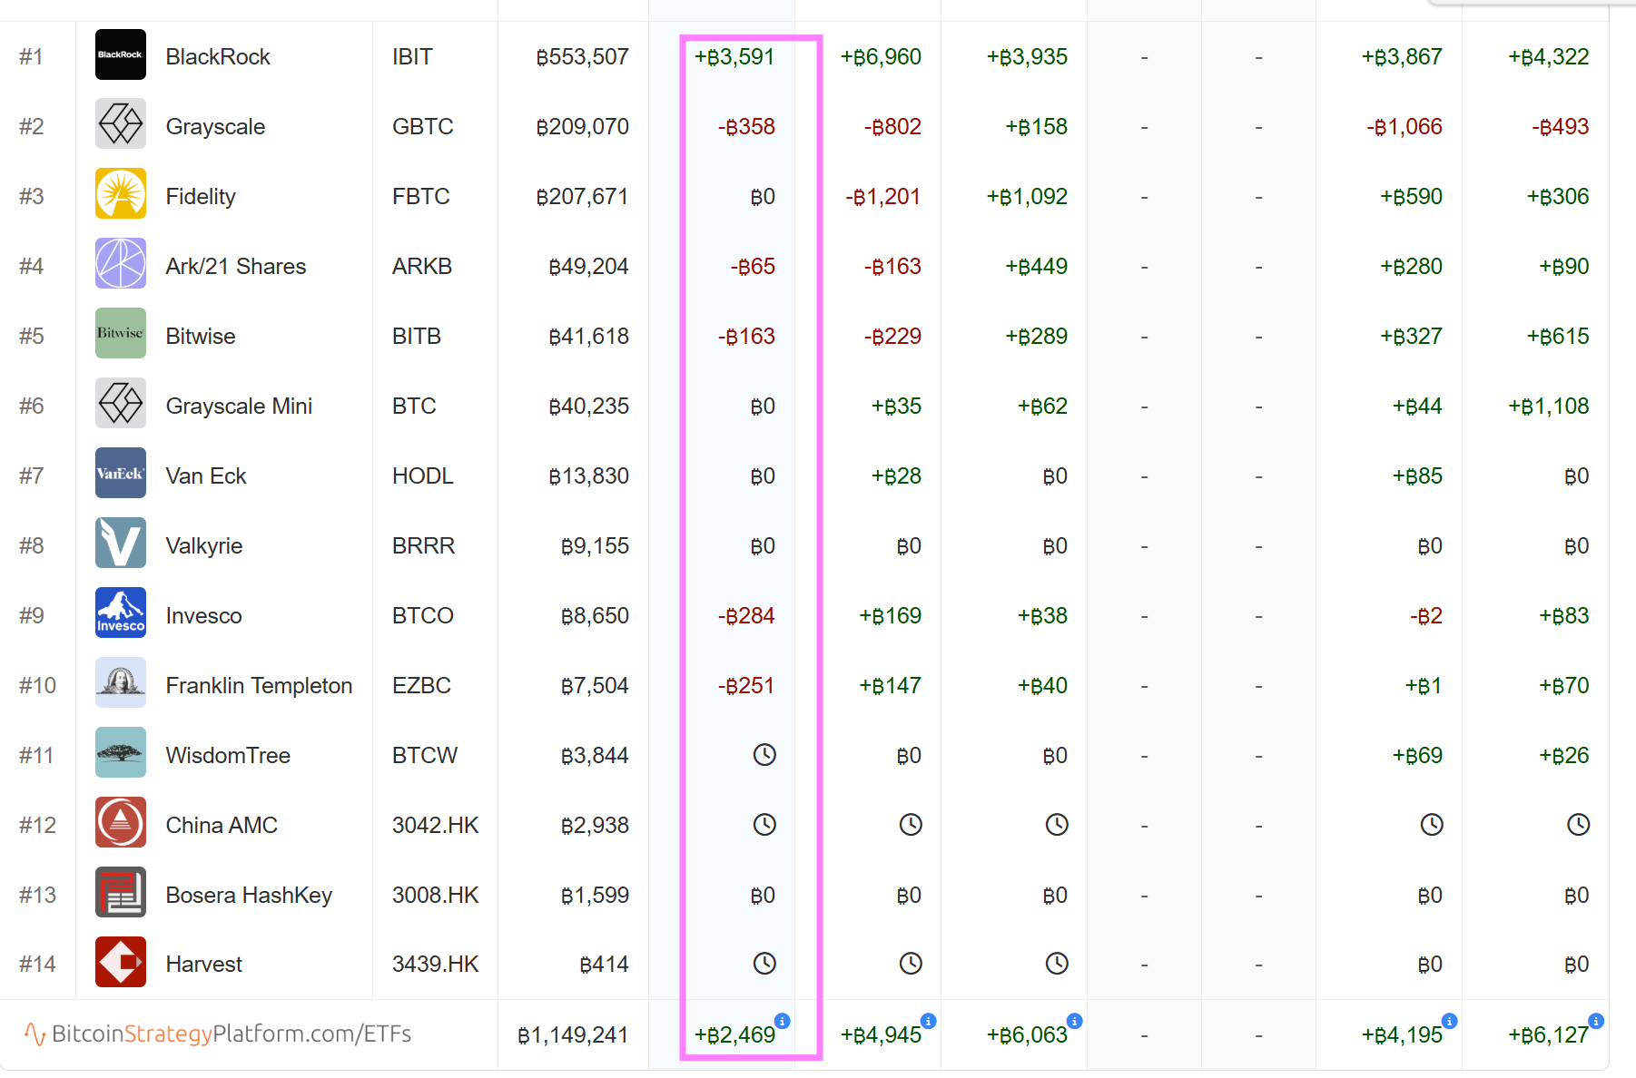Select the China AMC red logo
The image size is (1636, 1078).
pos(120,823)
